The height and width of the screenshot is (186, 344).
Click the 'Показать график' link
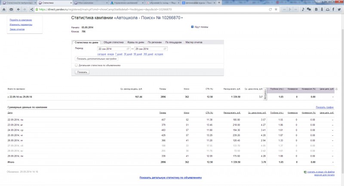click(x=325, y=107)
